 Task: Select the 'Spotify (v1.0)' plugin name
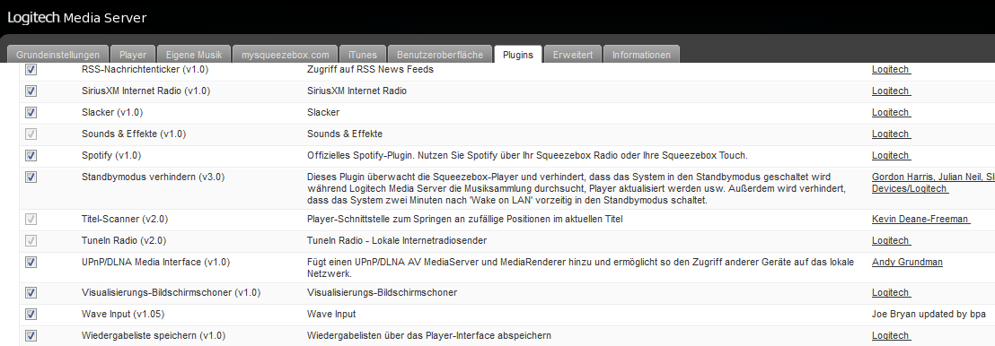(x=111, y=155)
